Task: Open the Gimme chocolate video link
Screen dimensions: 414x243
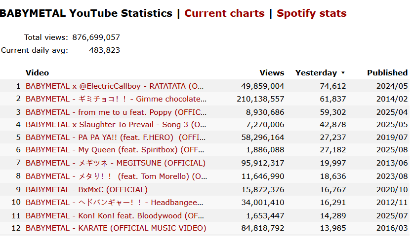Action: (116, 99)
